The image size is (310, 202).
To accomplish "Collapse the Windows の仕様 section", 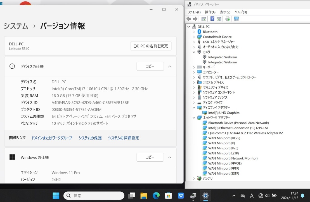I will point(170,157).
